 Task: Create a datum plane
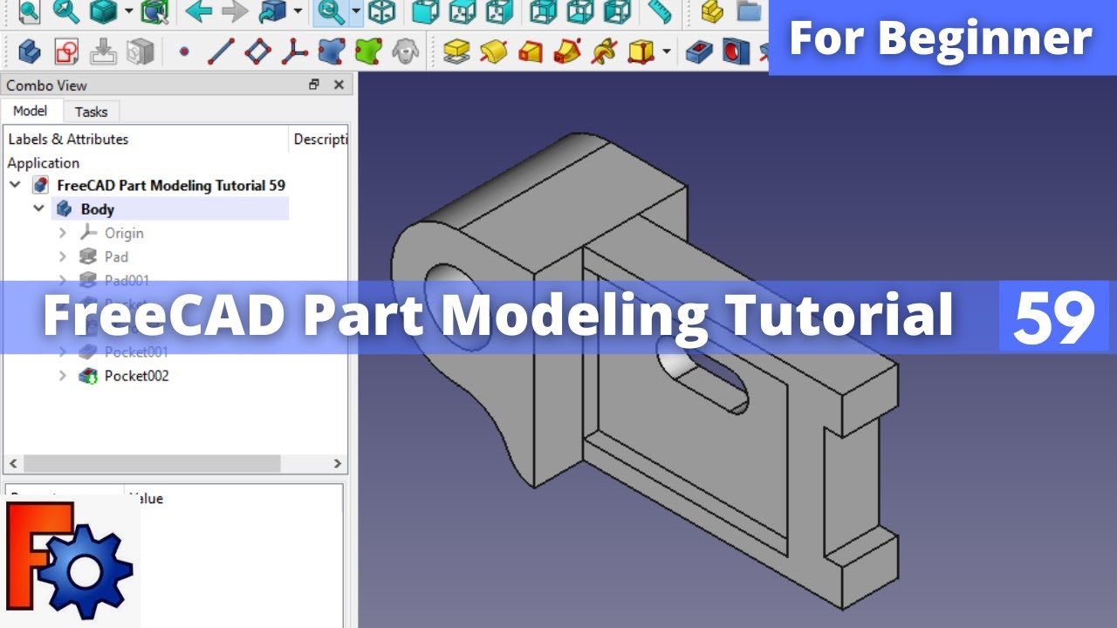coord(257,51)
